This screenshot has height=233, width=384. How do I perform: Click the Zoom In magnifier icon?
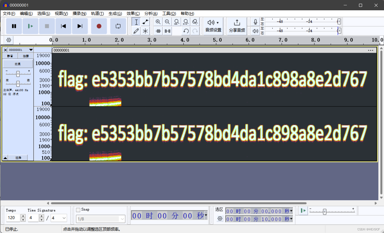[x=158, y=22]
